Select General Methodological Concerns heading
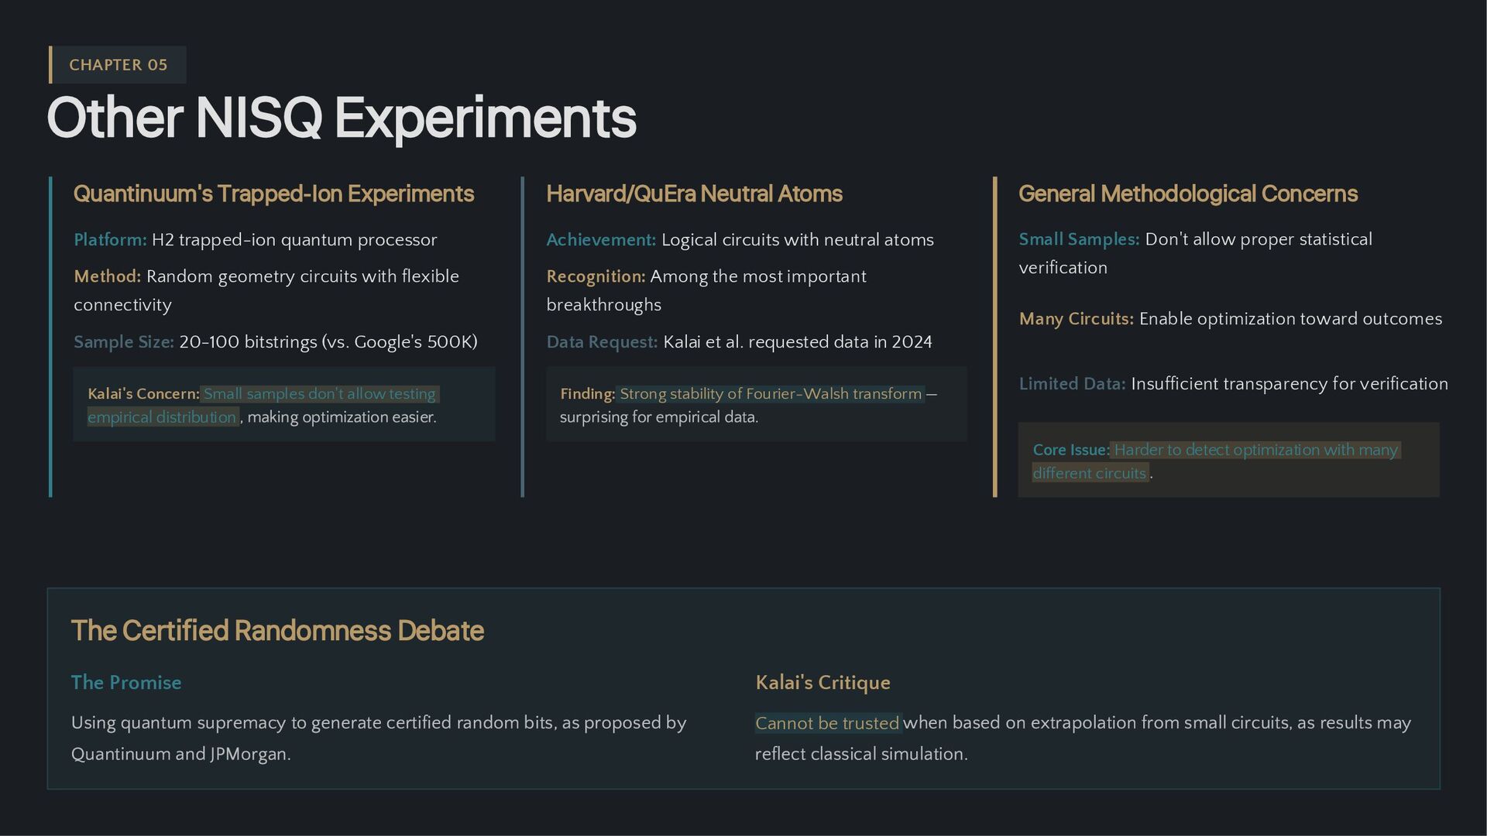The height and width of the screenshot is (836, 1487). click(x=1187, y=194)
